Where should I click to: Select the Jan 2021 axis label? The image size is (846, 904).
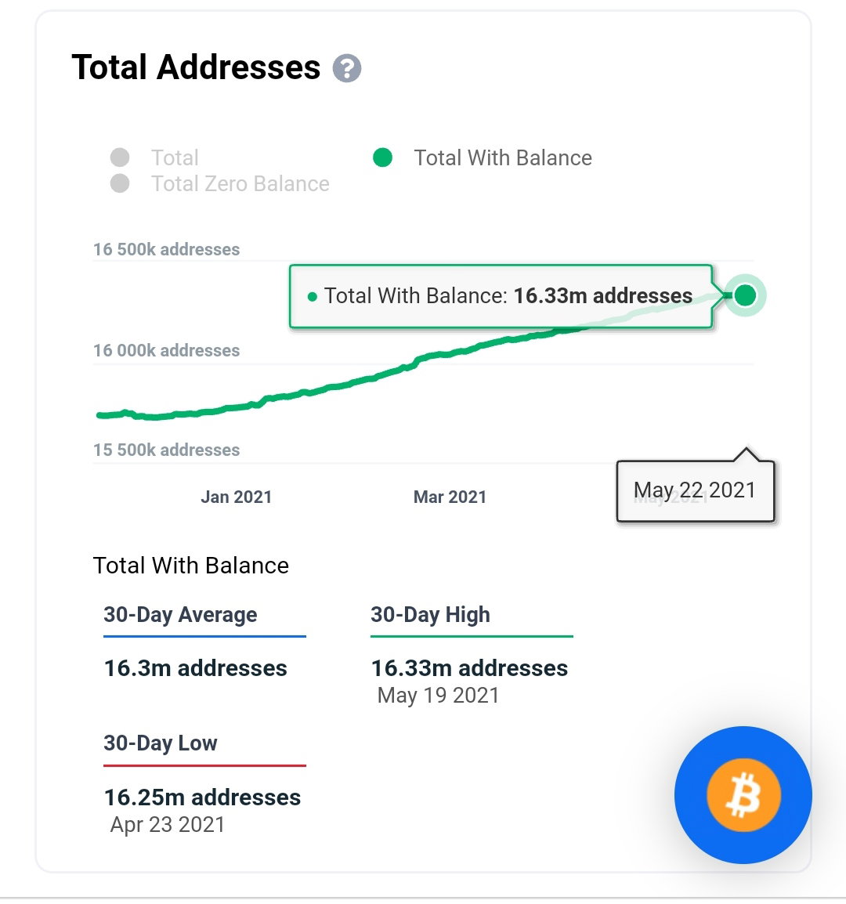[x=236, y=497]
